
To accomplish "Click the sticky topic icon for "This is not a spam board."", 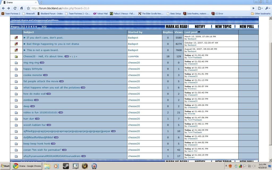I will click(16, 50).
